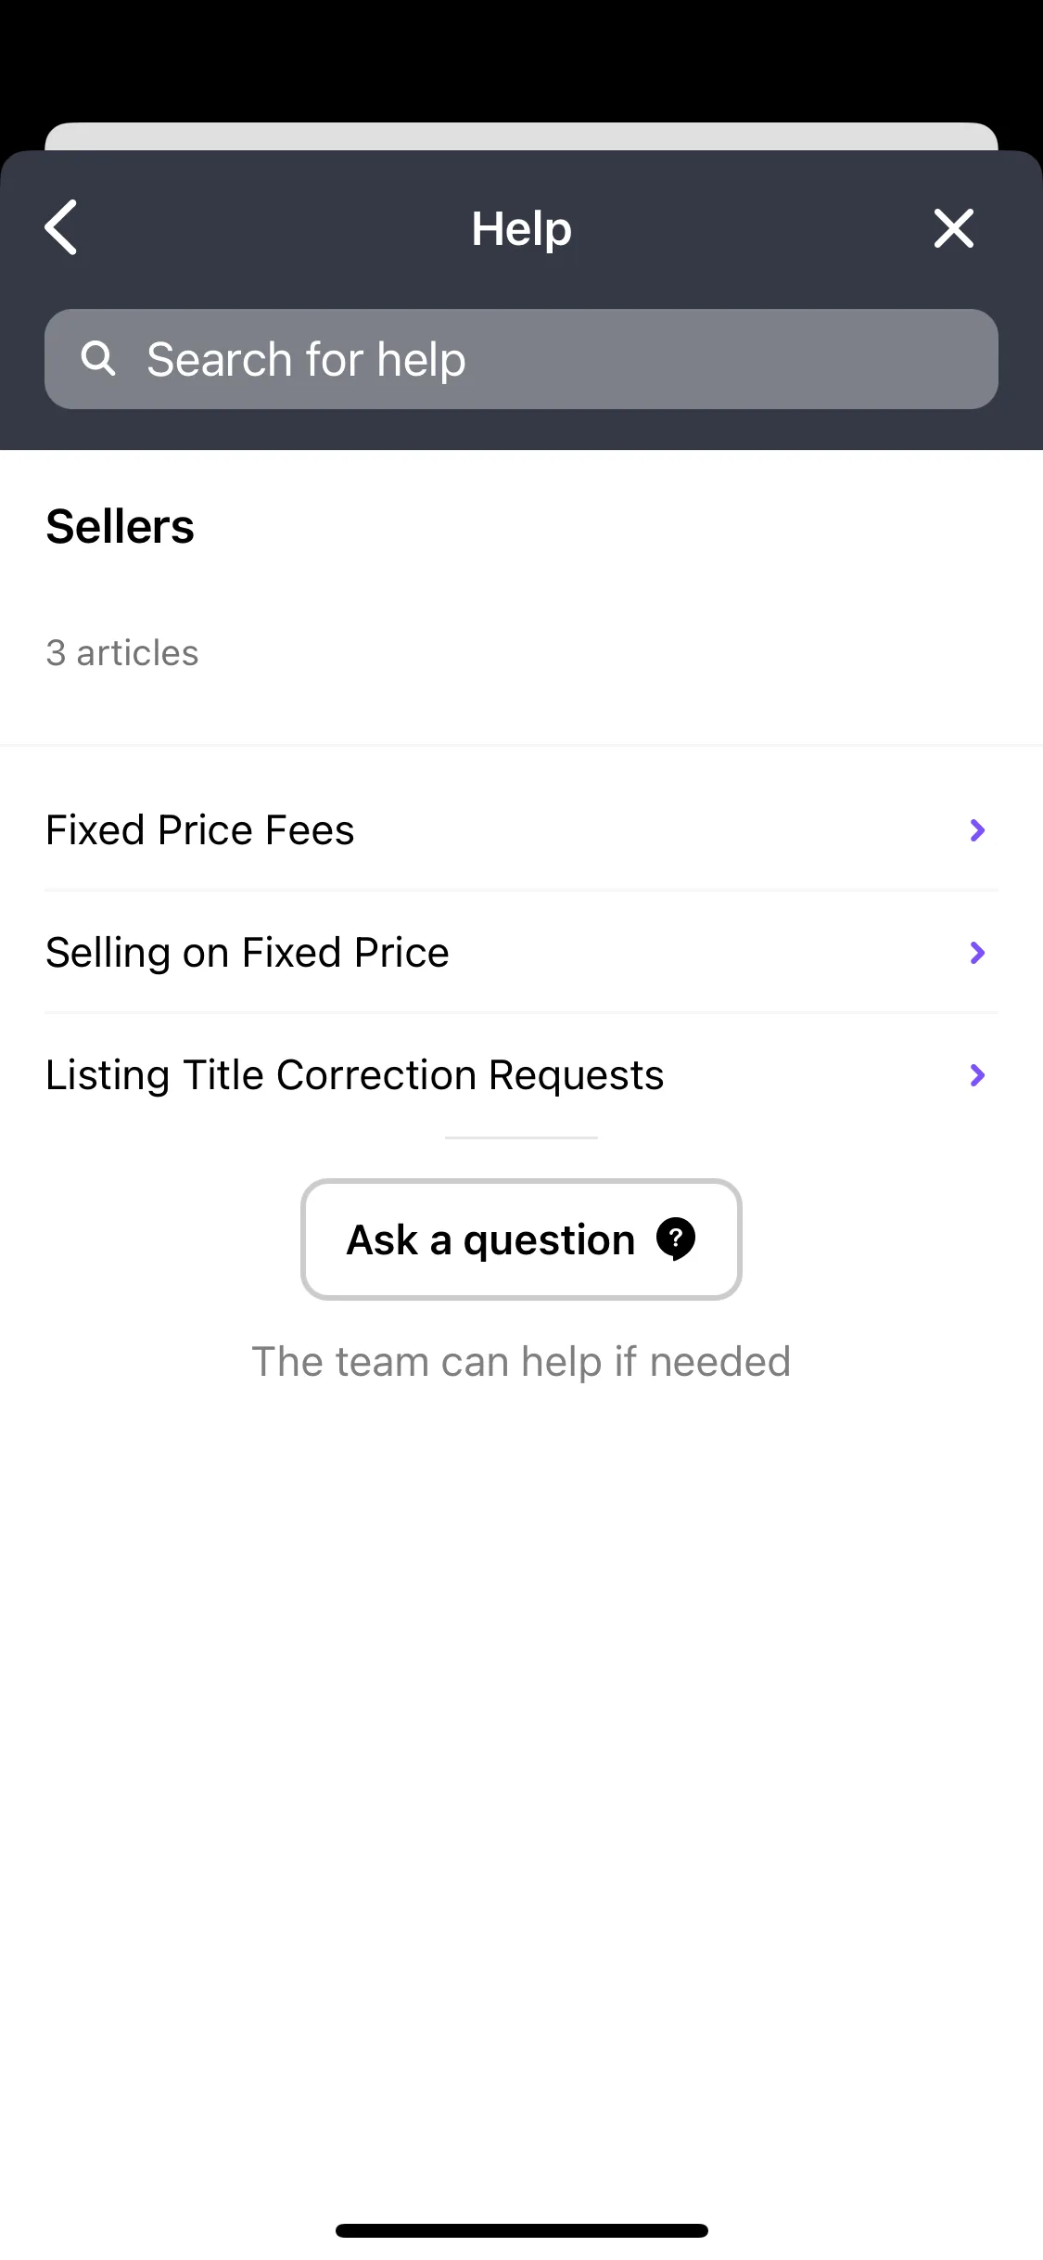The width and height of the screenshot is (1043, 2260).
Task: Tap the question mark speech bubble icon
Action: 676,1239
